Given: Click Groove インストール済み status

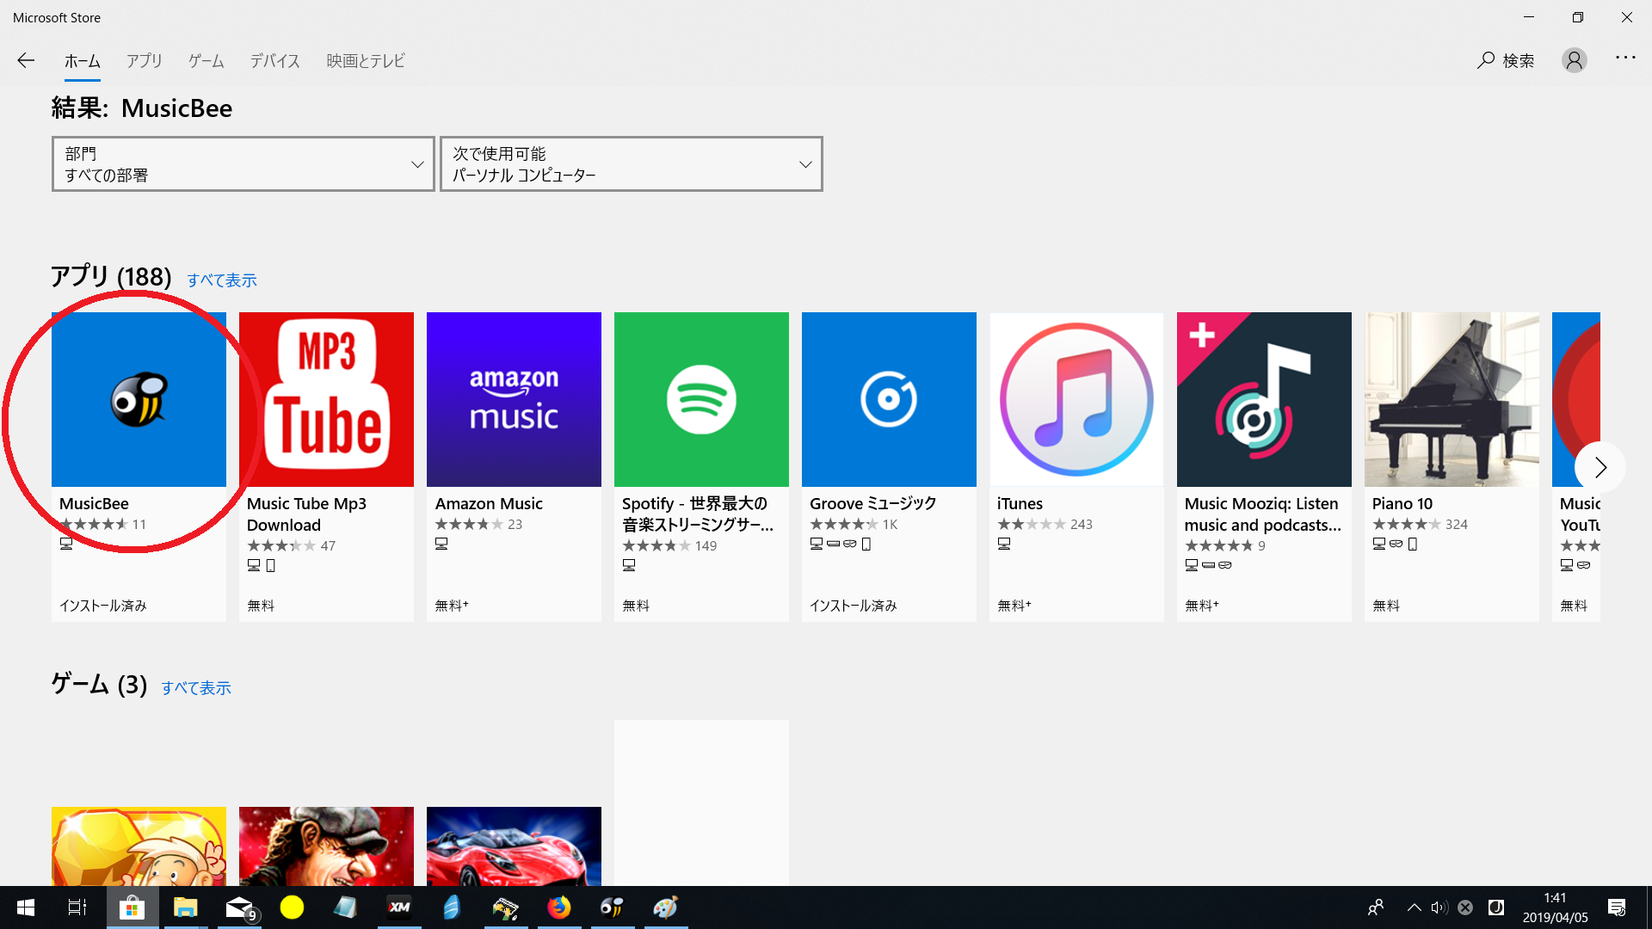Looking at the screenshot, I should [x=854, y=606].
